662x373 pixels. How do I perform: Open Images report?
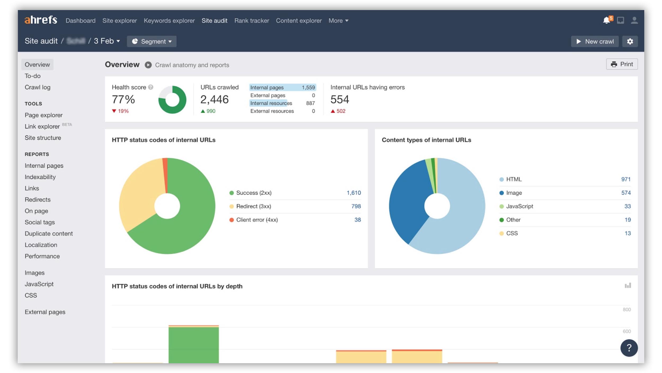pyautogui.click(x=34, y=273)
